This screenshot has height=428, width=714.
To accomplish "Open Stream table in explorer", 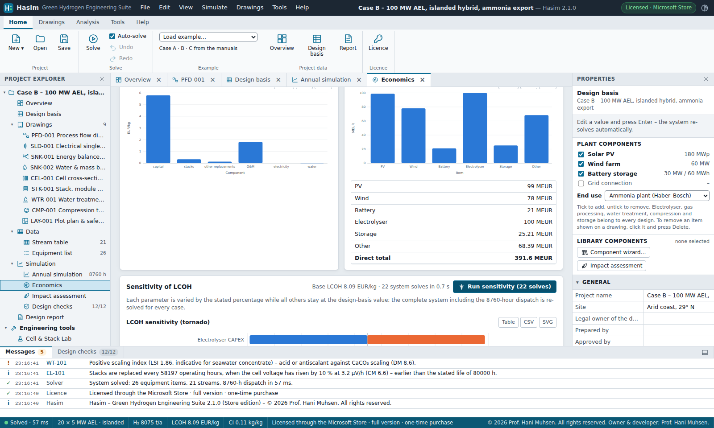I will click(x=55, y=243).
